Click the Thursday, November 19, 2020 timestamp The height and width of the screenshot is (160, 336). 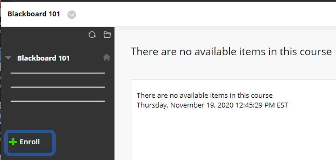tap(212, 105)
